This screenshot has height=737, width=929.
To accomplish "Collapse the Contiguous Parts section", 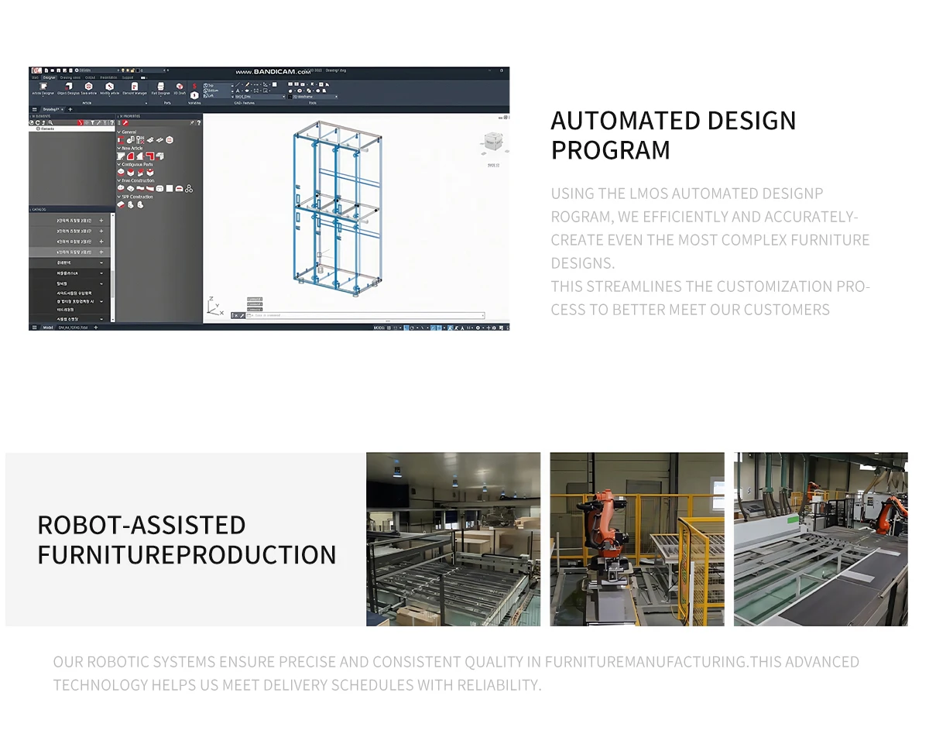I will (x=120, y=164).
